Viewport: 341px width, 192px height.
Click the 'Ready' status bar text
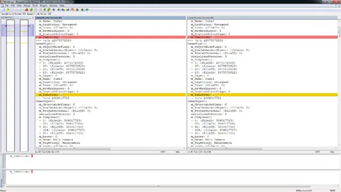(3, 191)
